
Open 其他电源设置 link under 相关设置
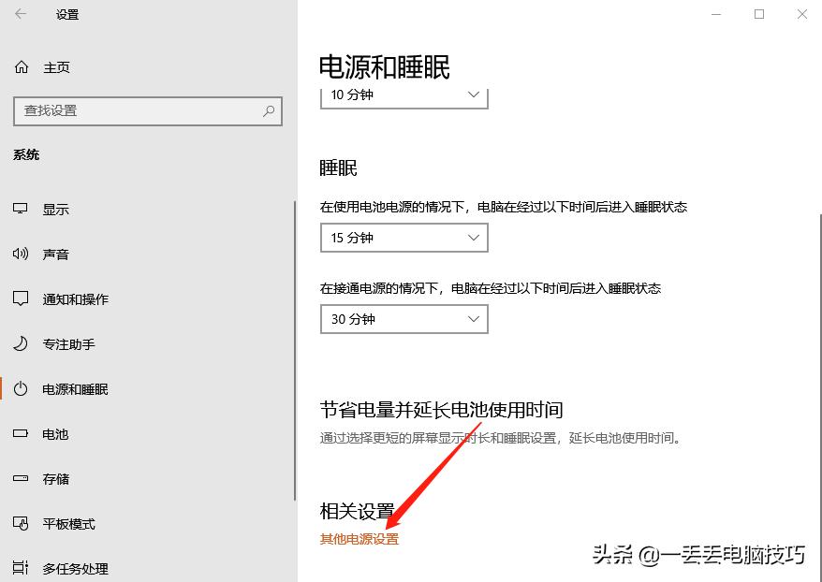[x=359, y=539]
